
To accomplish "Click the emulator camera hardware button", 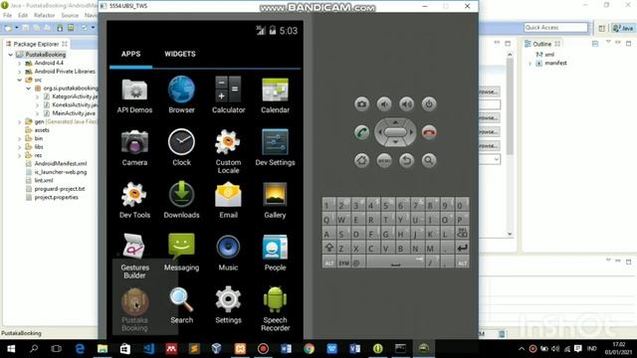I will click(x=361, y=104).
